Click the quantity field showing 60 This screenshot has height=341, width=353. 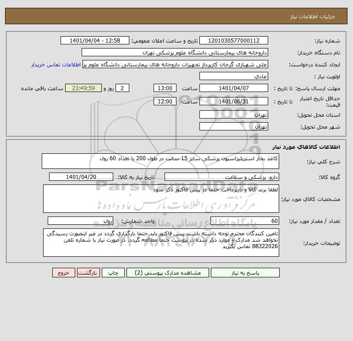point(245,221)
